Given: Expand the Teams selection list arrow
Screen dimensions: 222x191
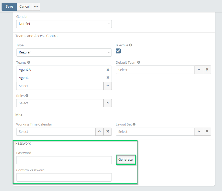Looking at the screenshot, I should (108, 86).
